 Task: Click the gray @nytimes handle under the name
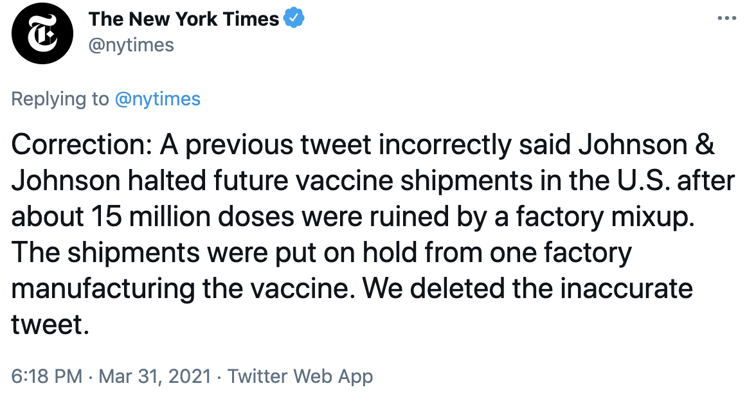pos(131,45)
